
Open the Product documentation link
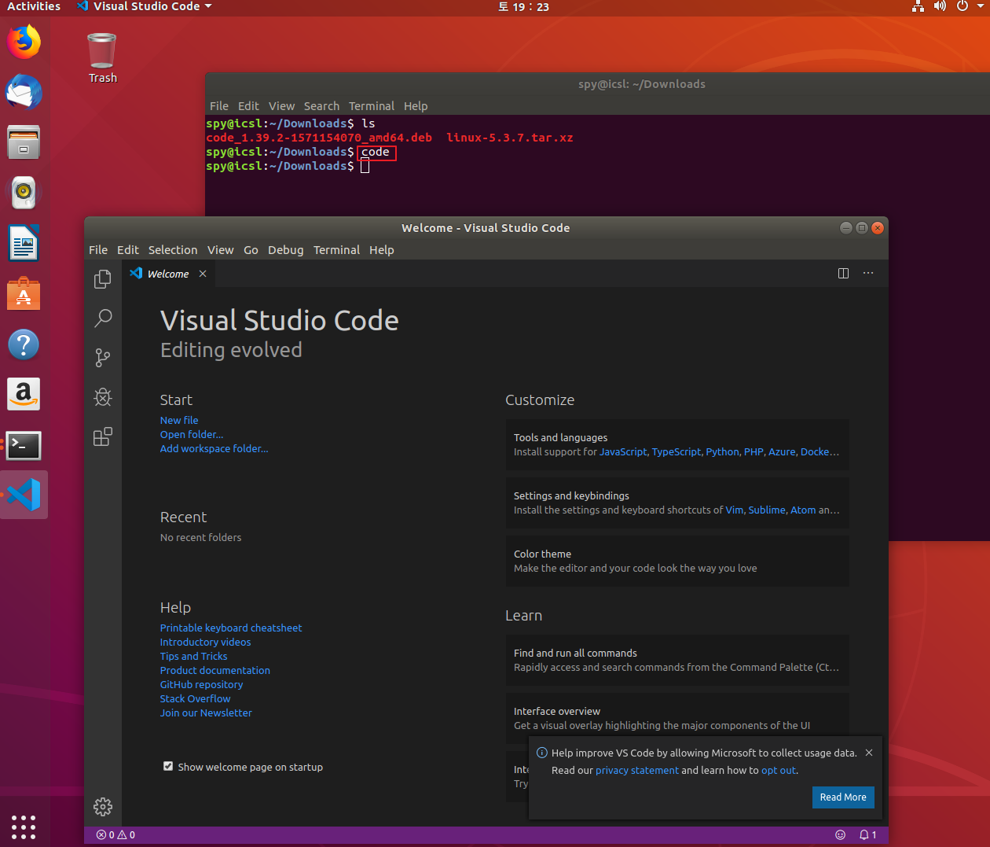(x=215, y=671)
